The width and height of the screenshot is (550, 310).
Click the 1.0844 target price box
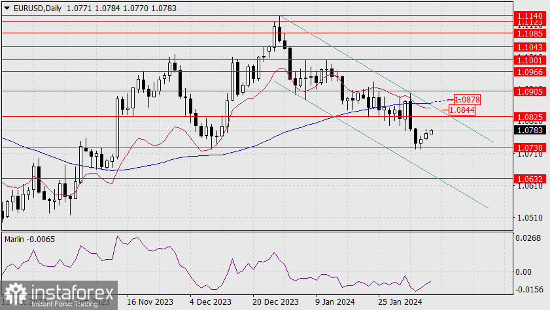(462, 110)
